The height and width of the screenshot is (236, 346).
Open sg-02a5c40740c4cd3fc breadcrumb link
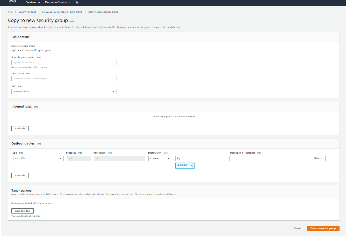pyautogui.click(x=62, y=12)
